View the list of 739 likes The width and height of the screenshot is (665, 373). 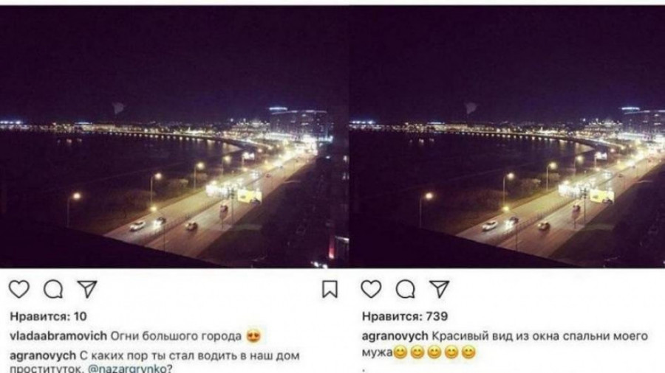[405, 316]
